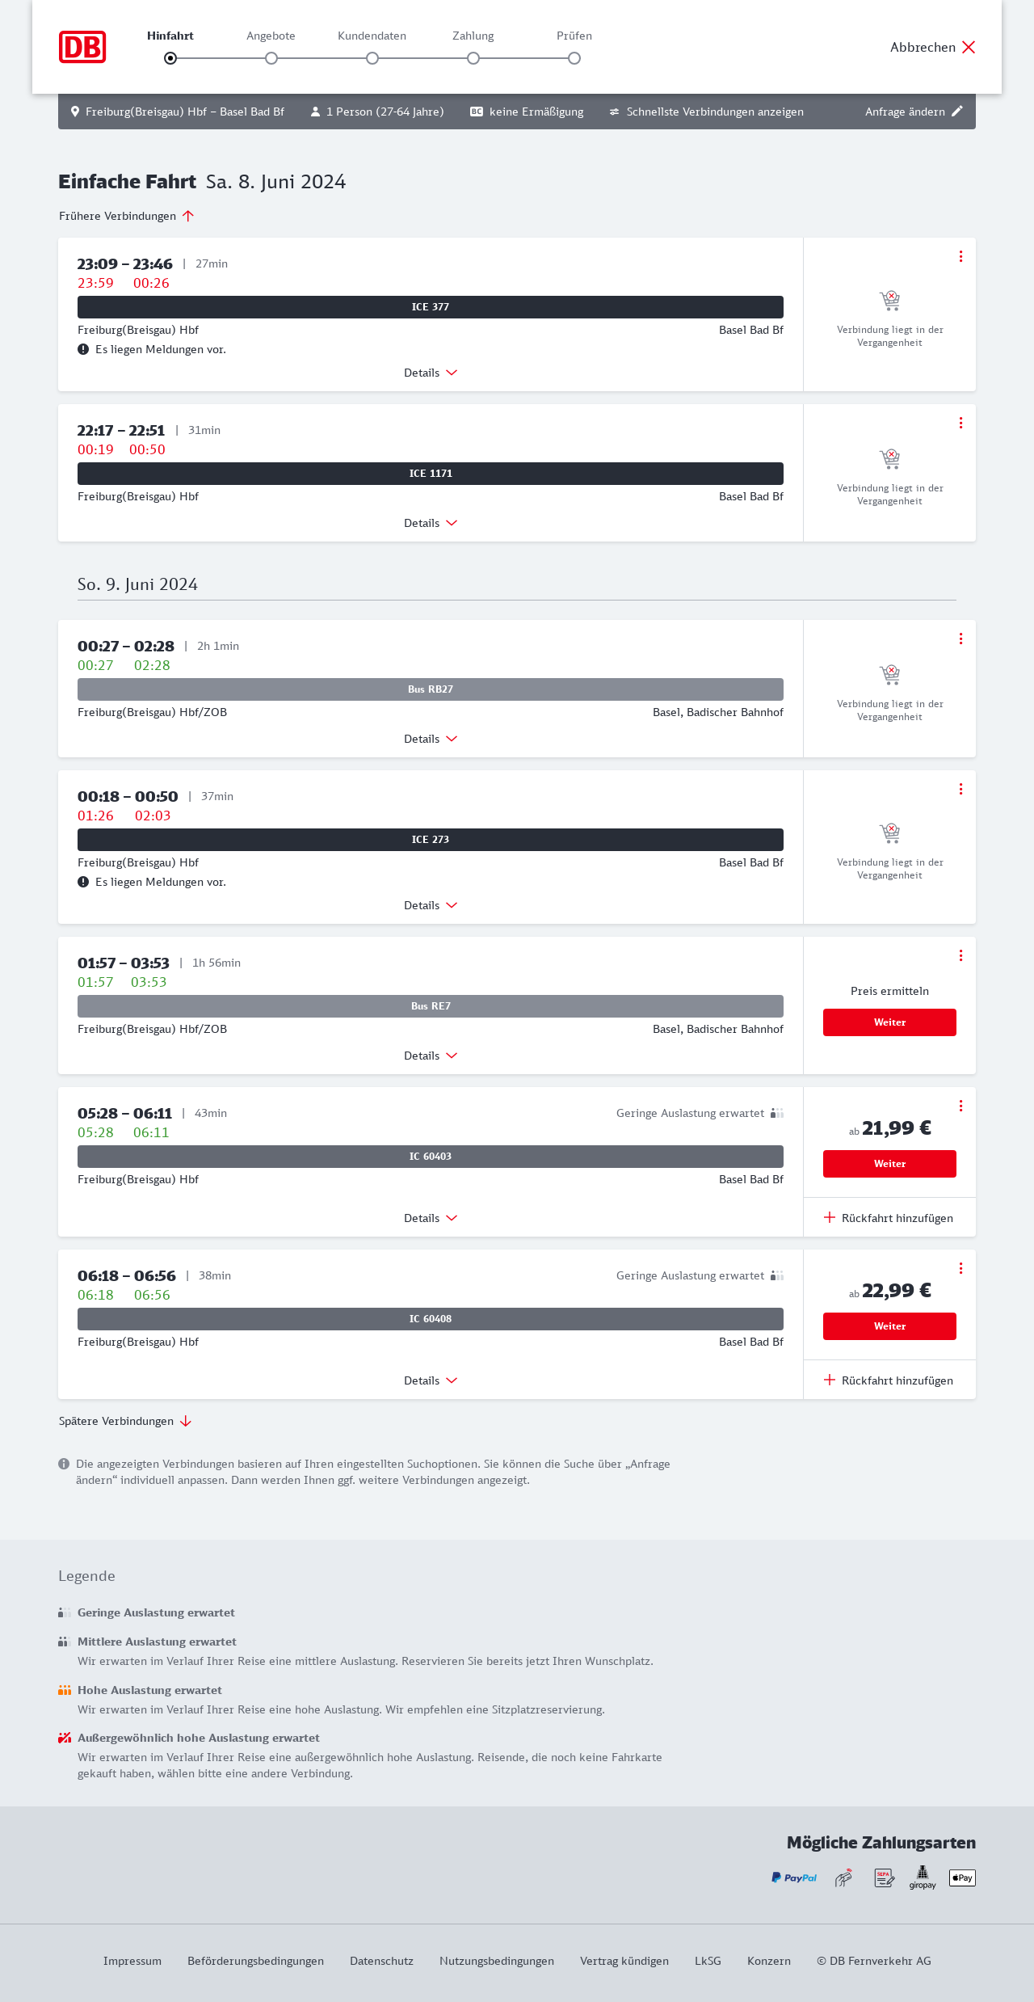1034x2002 pixels.
Task: Select the Angebote step circle
Action: [271, 58]
